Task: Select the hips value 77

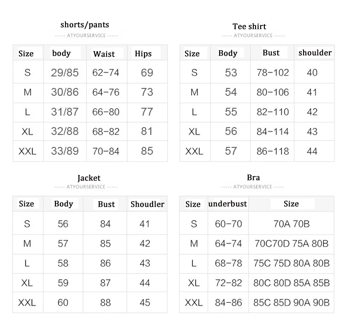Action: pyautogui.click(x=147, y=112)
